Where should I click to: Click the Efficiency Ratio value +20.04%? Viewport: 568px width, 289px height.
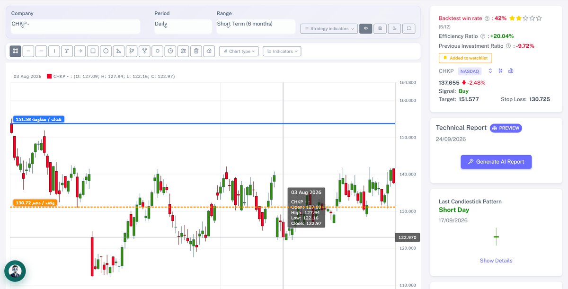pyautogui.click(x=502, y=36)
